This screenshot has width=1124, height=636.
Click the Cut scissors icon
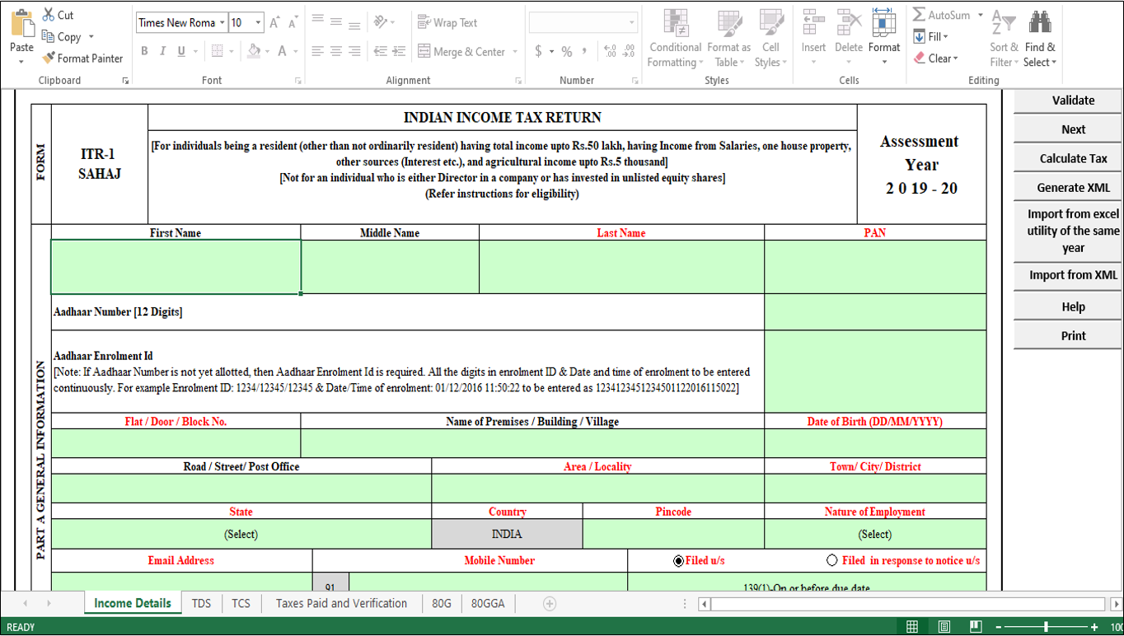click(48, 15)
